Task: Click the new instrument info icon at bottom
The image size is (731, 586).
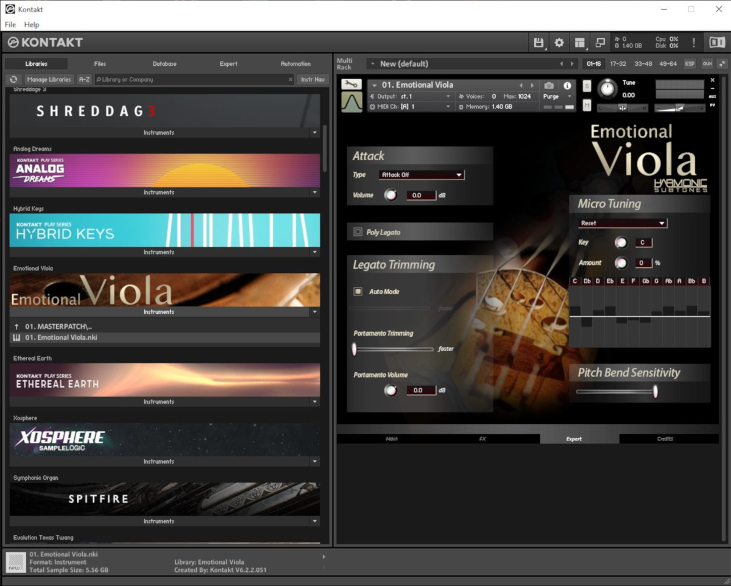Action: coord(16,562)
